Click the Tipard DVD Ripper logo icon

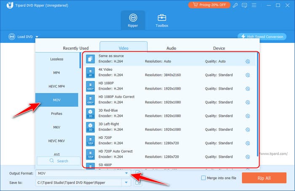click(10, 5)
